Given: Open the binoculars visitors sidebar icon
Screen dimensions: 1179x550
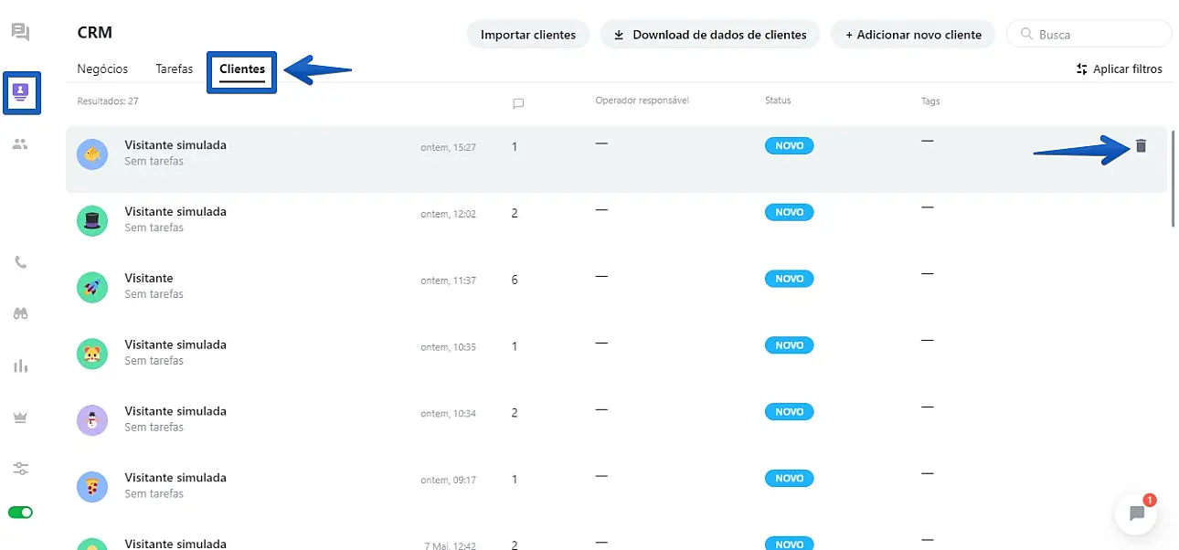Looking at the screenshot, I should point(20,313).
